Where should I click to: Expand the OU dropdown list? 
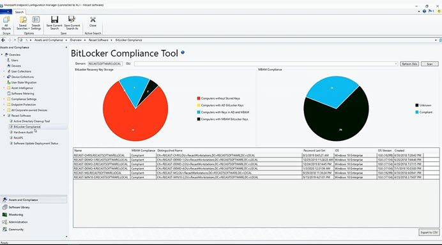[396, 64]
